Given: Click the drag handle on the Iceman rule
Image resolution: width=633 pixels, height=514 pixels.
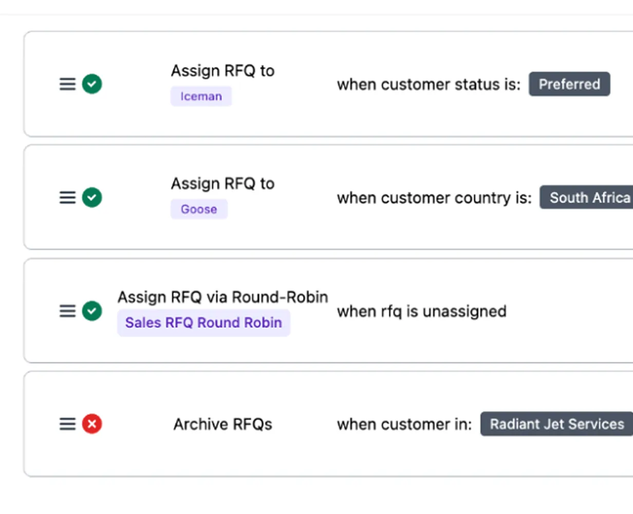Looking at the screenshot, I should [x=67, y=84].
